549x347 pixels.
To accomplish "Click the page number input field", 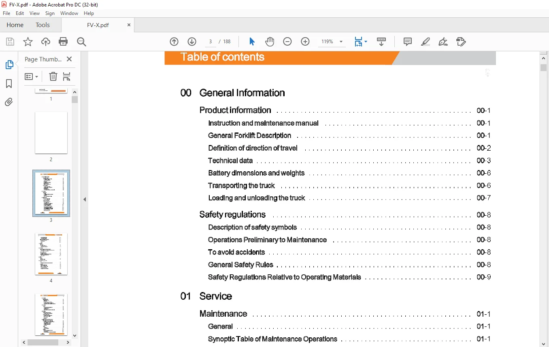I will (x=210, y=42).
